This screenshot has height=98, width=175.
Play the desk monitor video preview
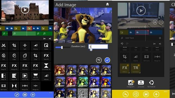pos(141,11)
